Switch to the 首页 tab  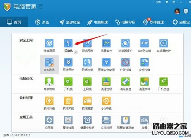[x=14, y=22]
